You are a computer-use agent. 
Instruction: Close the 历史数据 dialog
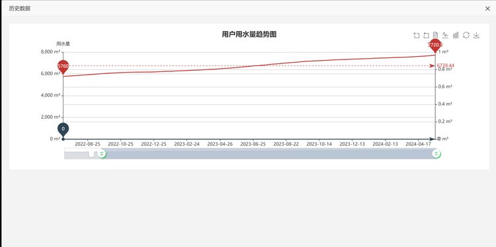(x=487, y=9)
